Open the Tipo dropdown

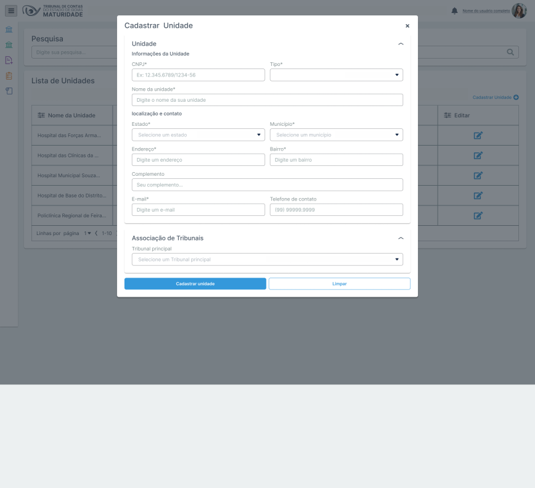[336, 75]
